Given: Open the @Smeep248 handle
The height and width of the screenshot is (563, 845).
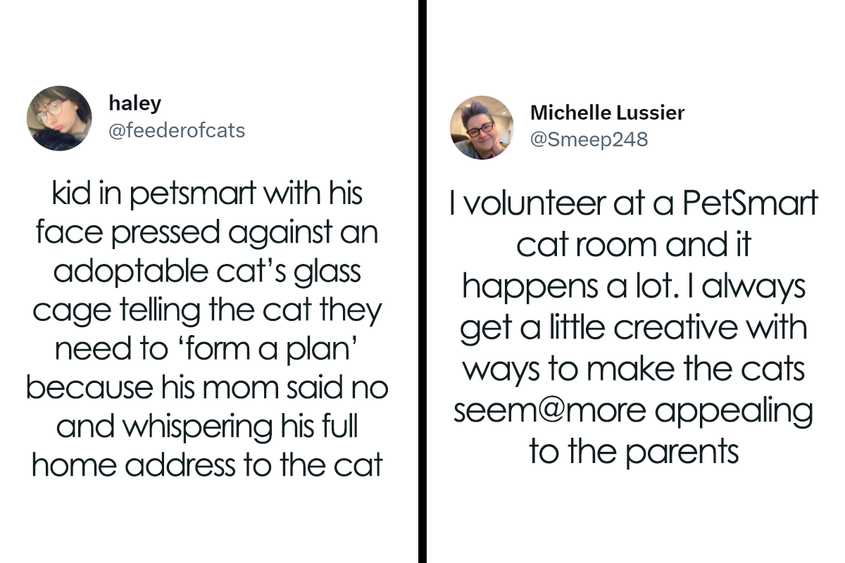Looking at the screenshot, I should [x=589, y=139].
